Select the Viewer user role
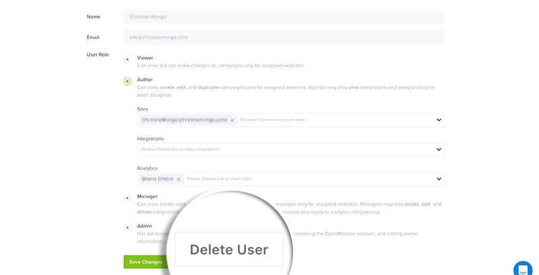 pyautogui.click(x=127, y=59)
